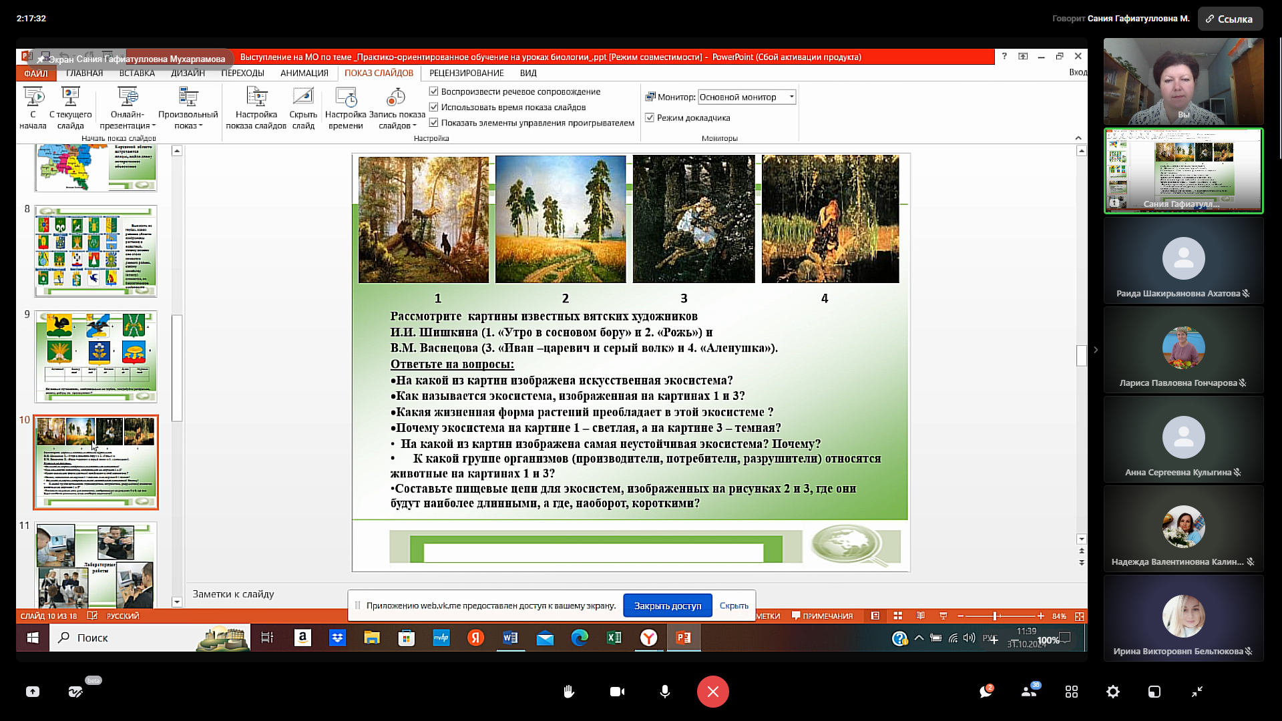Exit fullscreen mode of the call
The image size is (1282, 721).
[x=1197, y=692]
